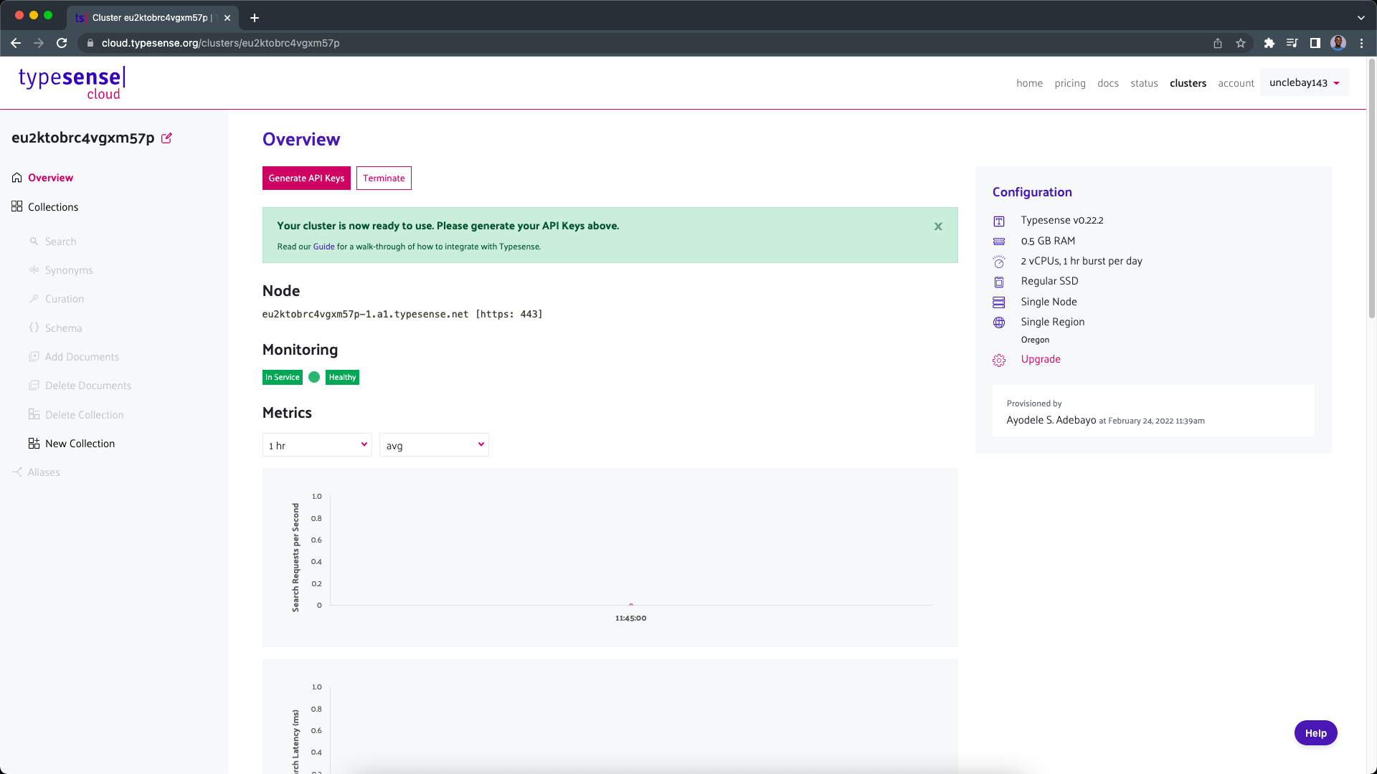
Task: Open the browser Extensions puzzle icon
Action: click(1269, 43)
